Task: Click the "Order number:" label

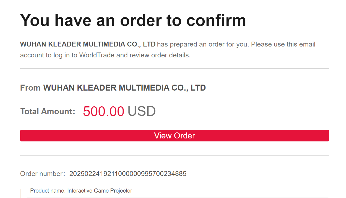Action: point(43,174)
